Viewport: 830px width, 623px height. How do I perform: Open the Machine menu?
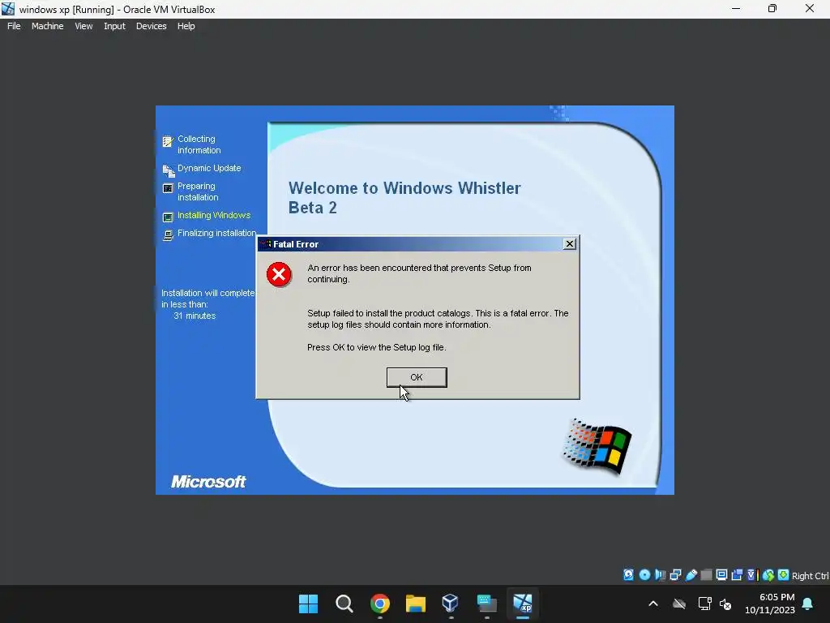47,26
